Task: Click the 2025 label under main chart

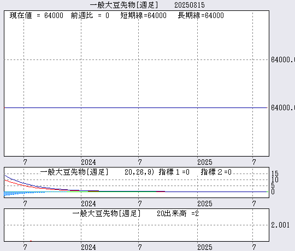Action: (x=205, y=162)
